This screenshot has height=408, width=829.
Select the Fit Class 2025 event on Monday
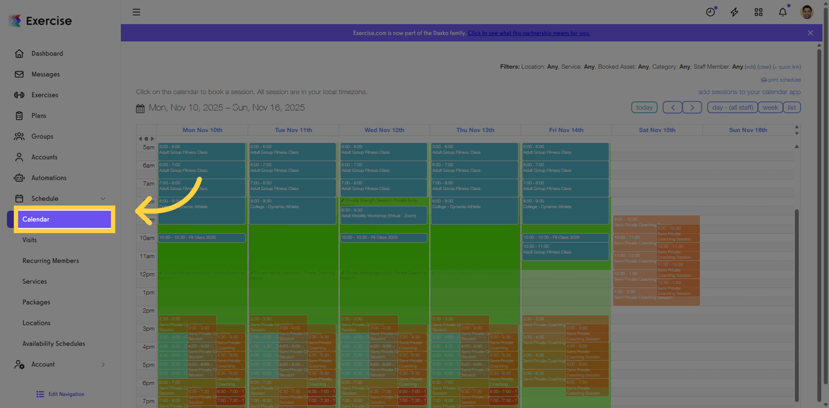point(201,237)
